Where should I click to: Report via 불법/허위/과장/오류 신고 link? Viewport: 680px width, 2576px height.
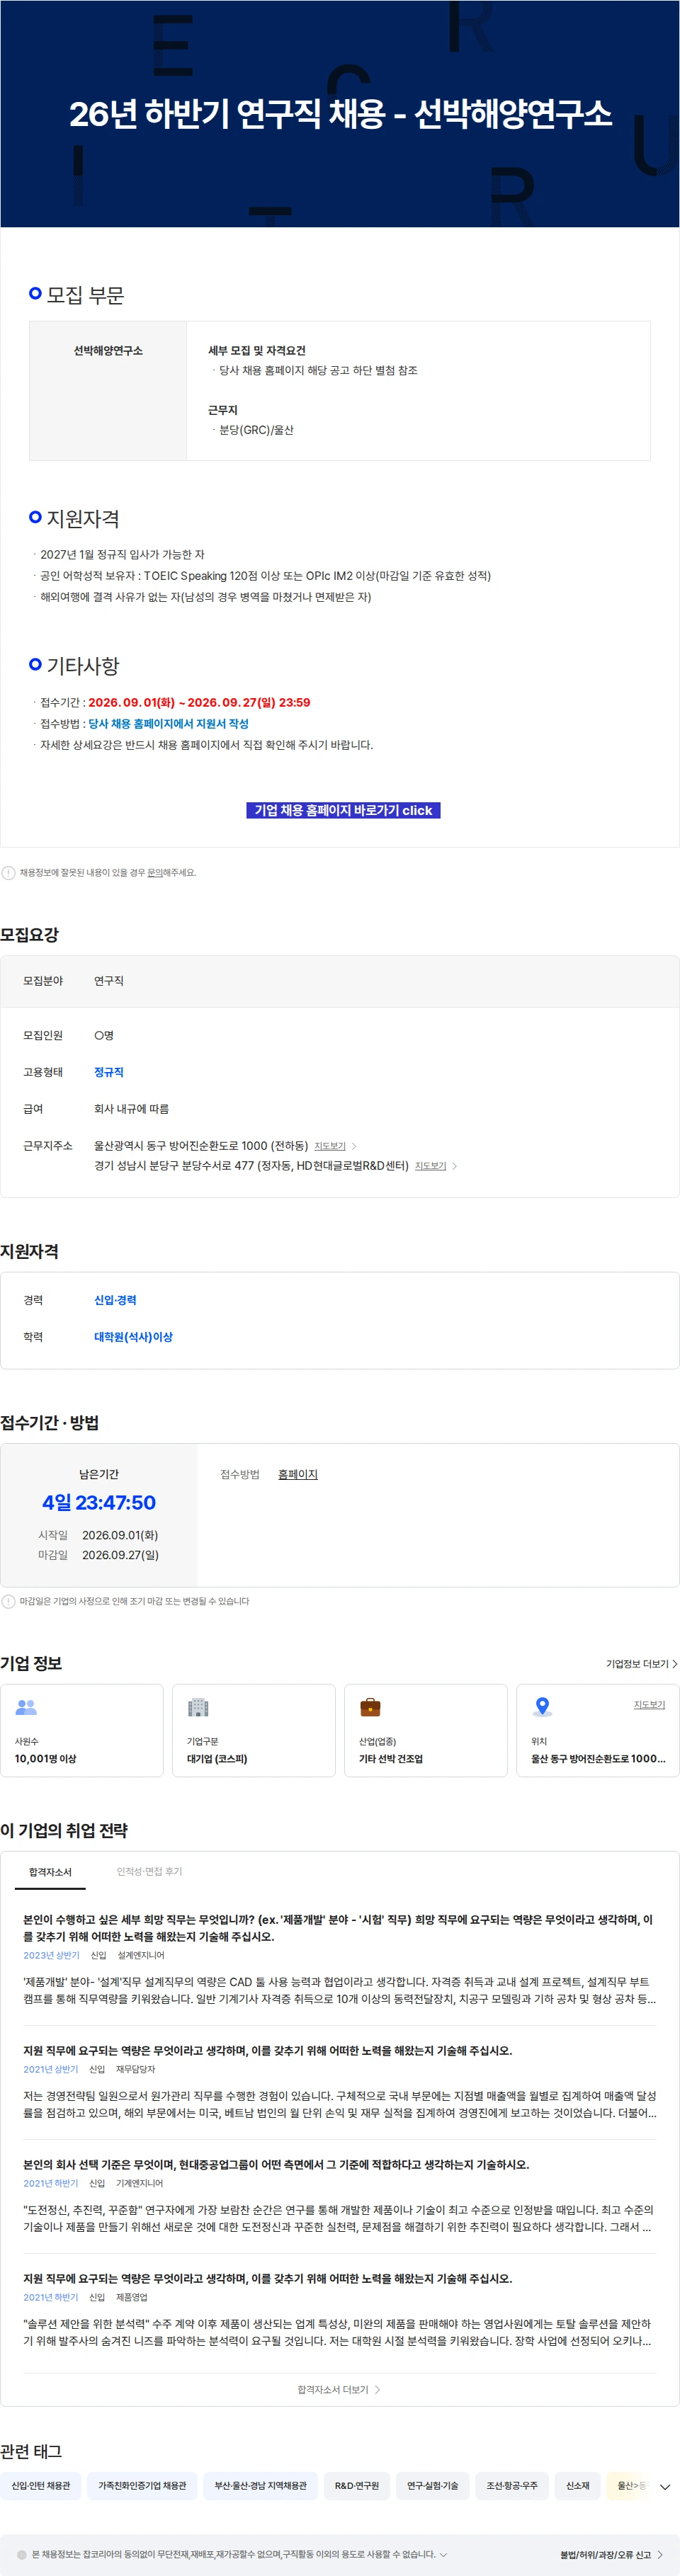611,2554
